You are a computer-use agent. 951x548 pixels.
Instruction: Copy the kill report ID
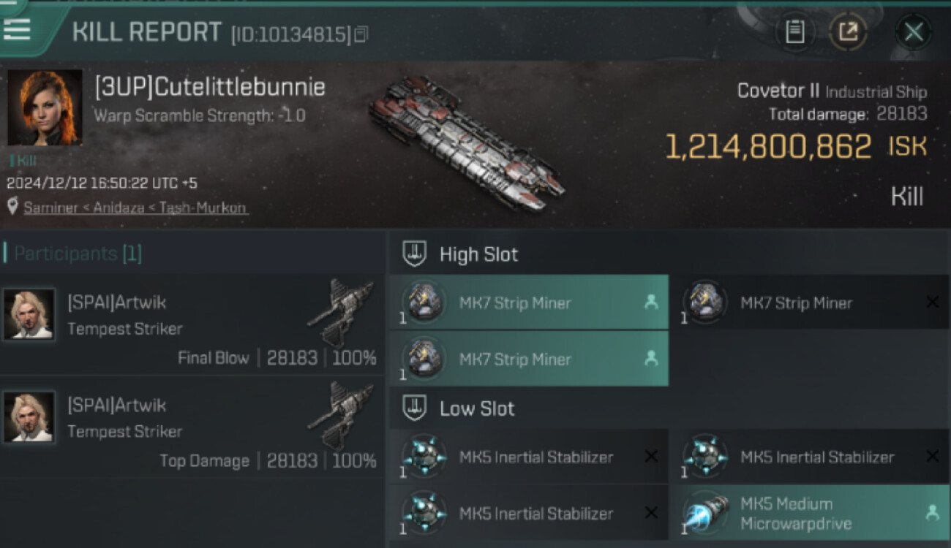tap(361, 34)
